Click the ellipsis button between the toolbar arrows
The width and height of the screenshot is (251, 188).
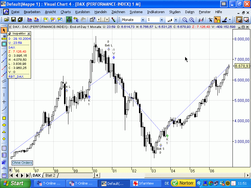(103, 20)
